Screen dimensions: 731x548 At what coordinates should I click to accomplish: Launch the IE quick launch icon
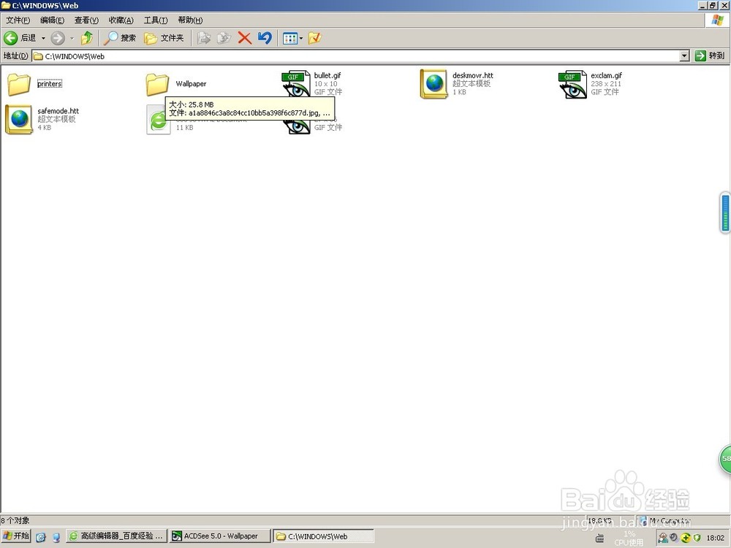click(x=41, y=537)
